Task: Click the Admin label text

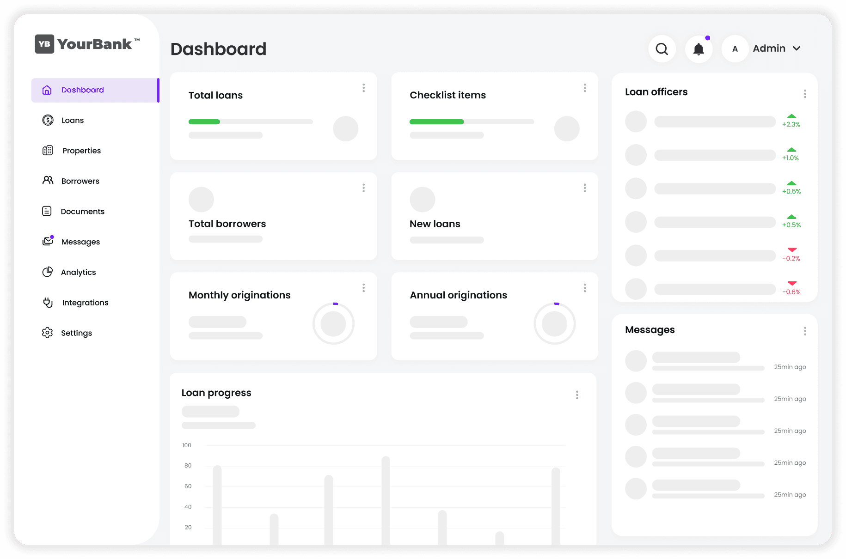Action: 769,49
